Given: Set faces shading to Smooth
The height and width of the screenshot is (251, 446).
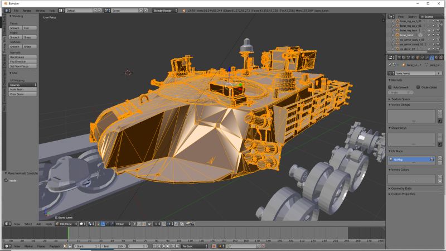Looking at the screenshot, I should [16, 28].
